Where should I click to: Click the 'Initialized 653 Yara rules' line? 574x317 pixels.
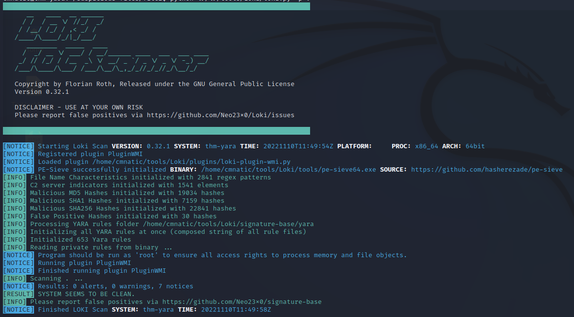tap(80, 240)
